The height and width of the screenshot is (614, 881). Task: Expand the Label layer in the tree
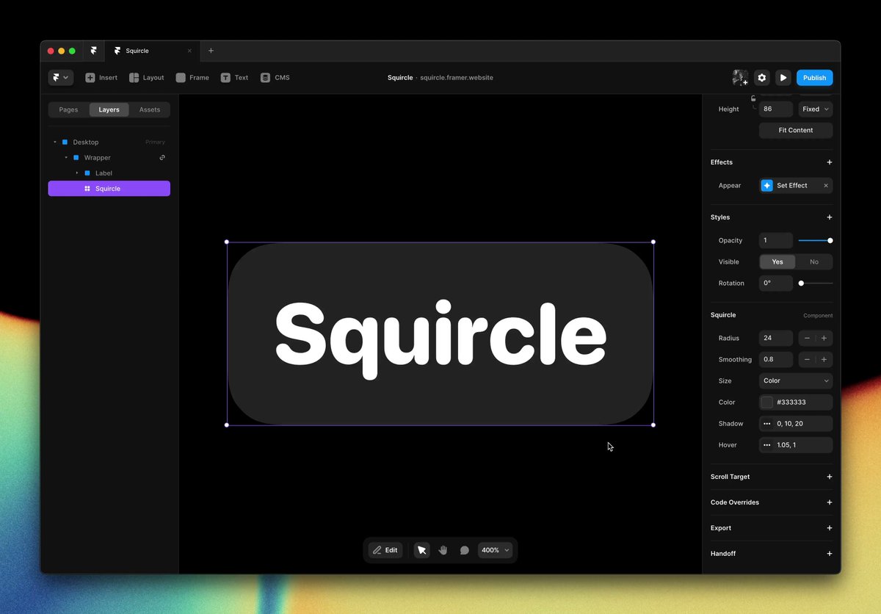point(76,173)
